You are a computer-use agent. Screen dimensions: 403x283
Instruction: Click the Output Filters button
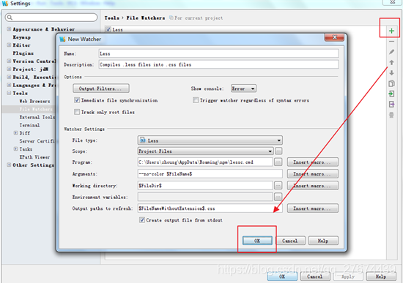pos(101,88)
